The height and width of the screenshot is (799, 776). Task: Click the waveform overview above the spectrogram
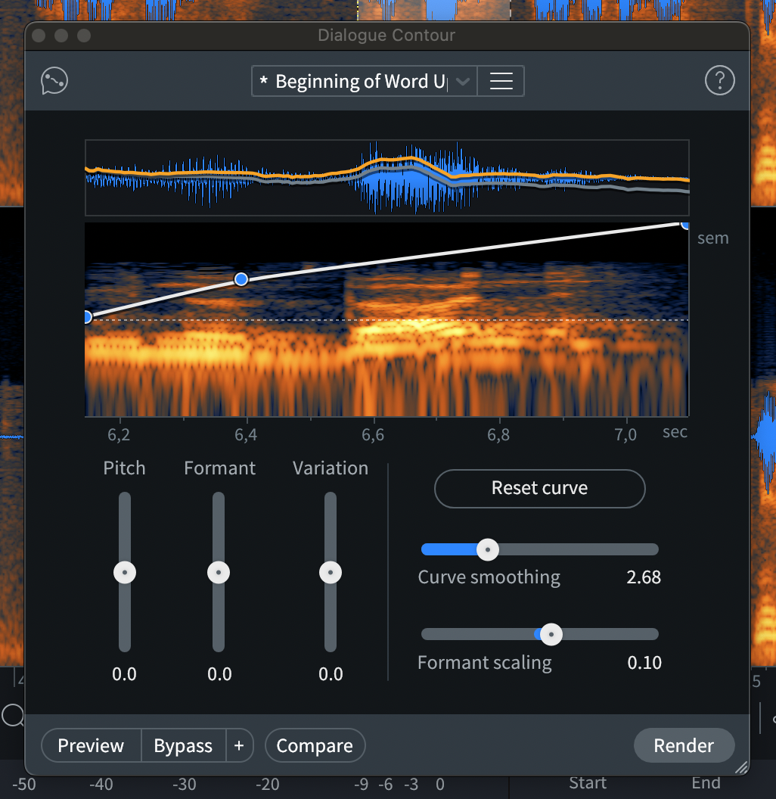click(x=387, y=177)
